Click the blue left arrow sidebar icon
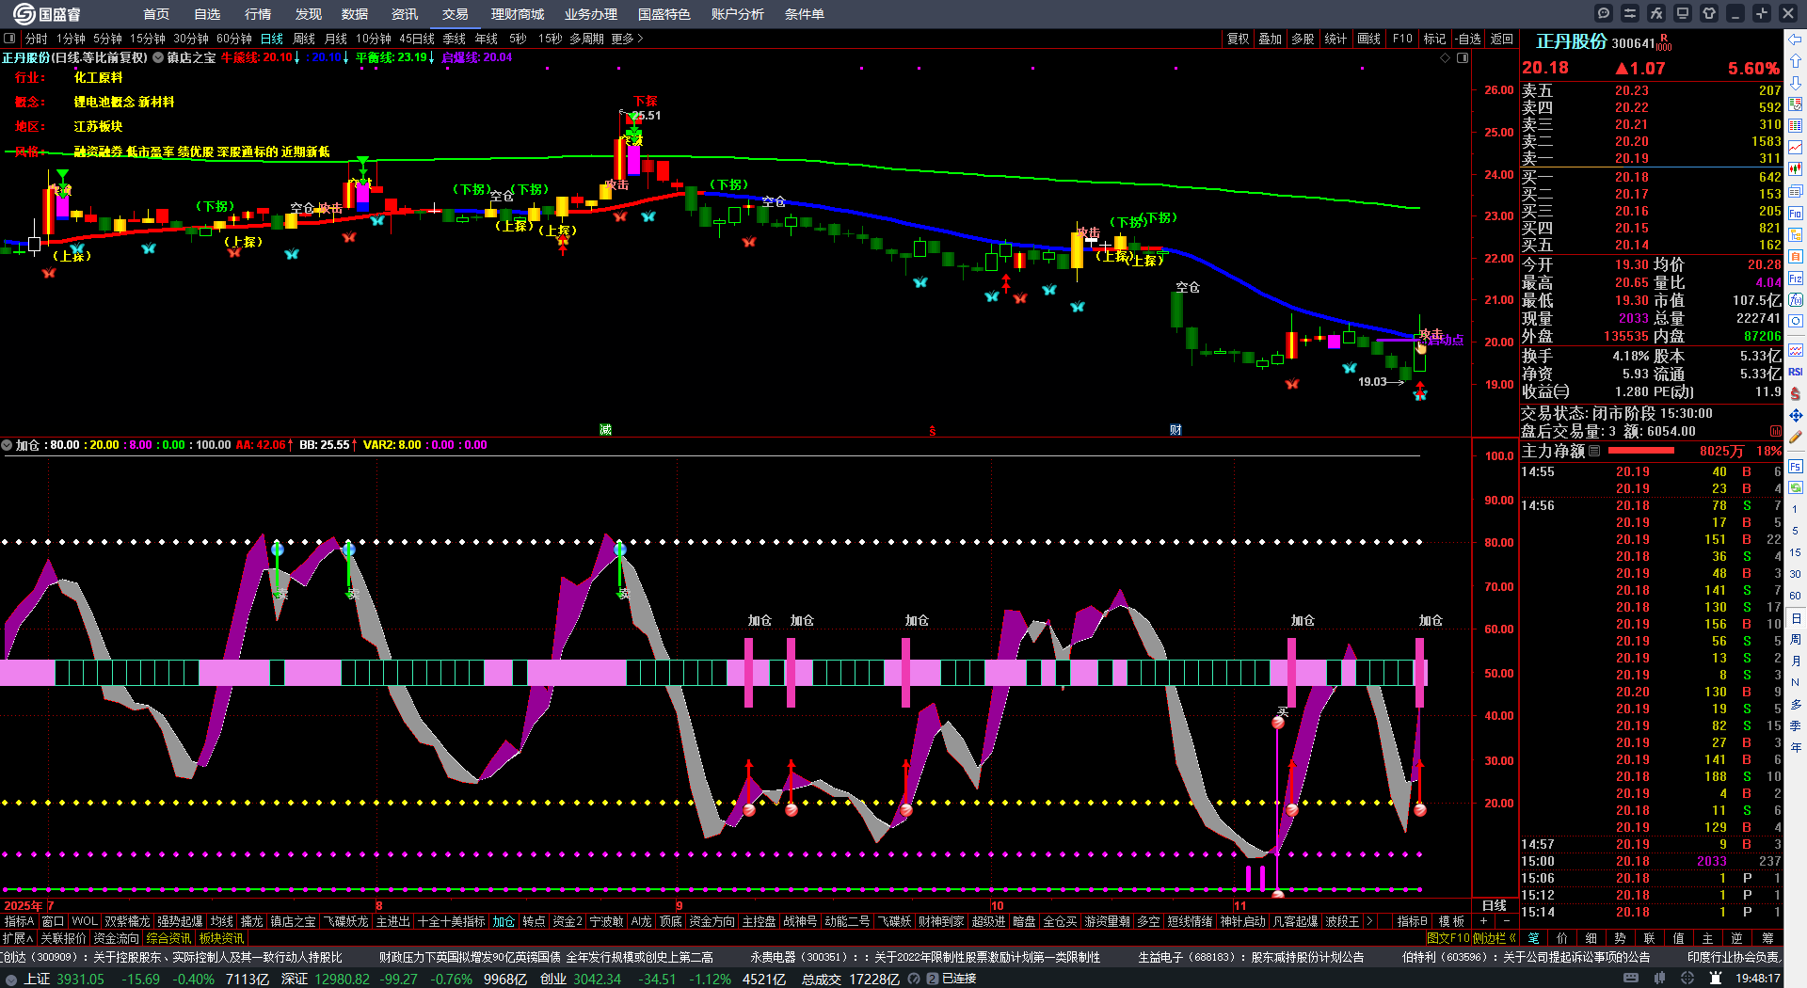Image resolution: width=1807 pixels, height=988 pixels. click(1796, 40)
